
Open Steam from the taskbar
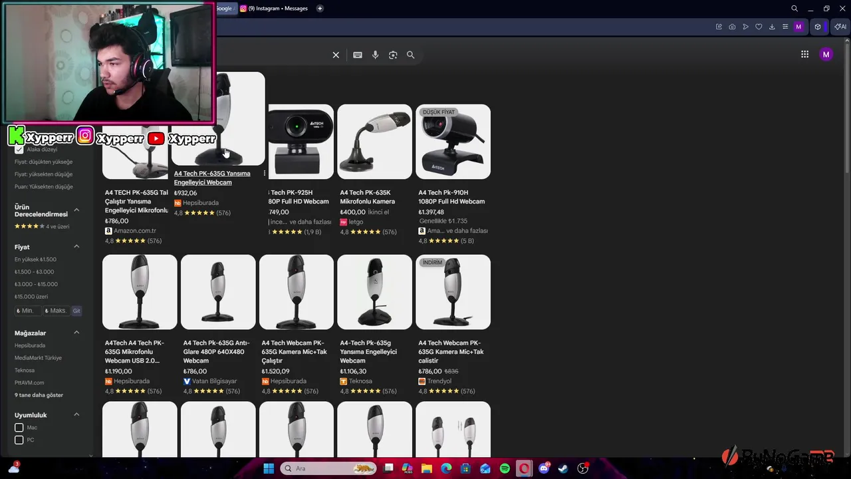[x=563, y=468]
